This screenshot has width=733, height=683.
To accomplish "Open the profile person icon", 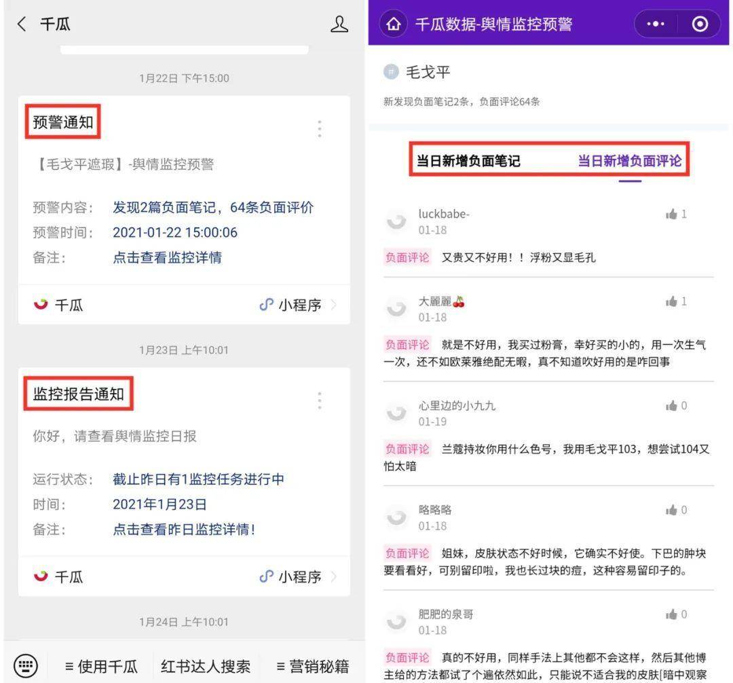I will pyautogui.click(x=339, y=24).
